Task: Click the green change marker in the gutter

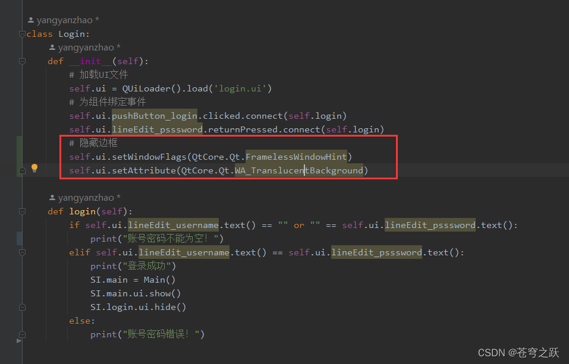Action: (18, 157)
